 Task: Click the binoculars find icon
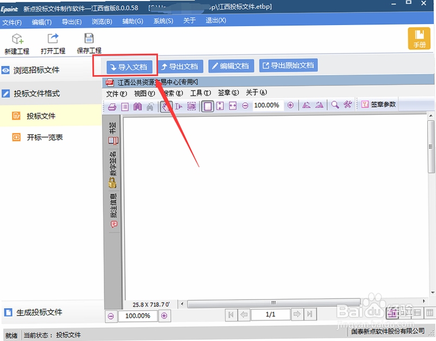click(138, 106)
